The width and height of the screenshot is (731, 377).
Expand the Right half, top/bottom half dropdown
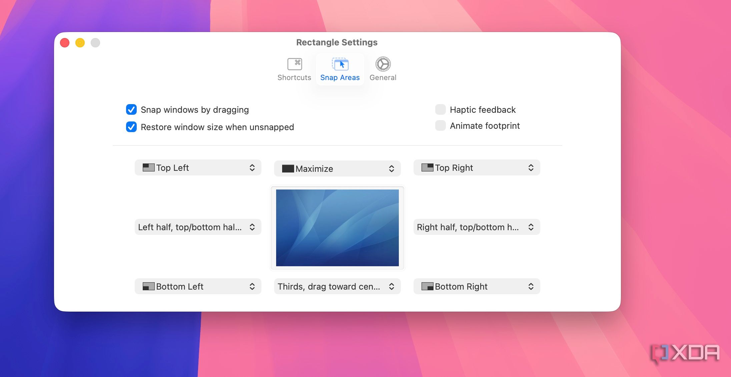[x=477, y=227]
